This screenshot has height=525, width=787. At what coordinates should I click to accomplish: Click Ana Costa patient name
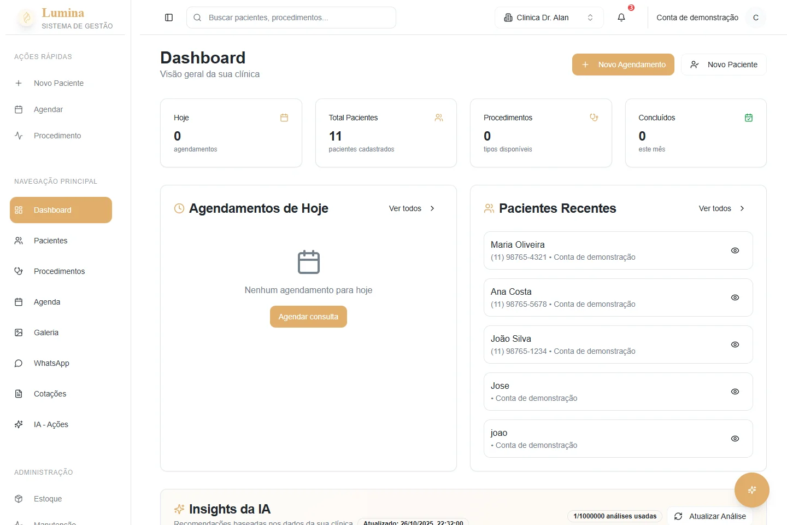click(x=511, y=291)
